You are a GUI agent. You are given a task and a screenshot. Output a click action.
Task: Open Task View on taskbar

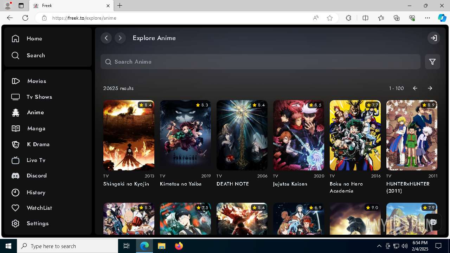coord(127,246)
